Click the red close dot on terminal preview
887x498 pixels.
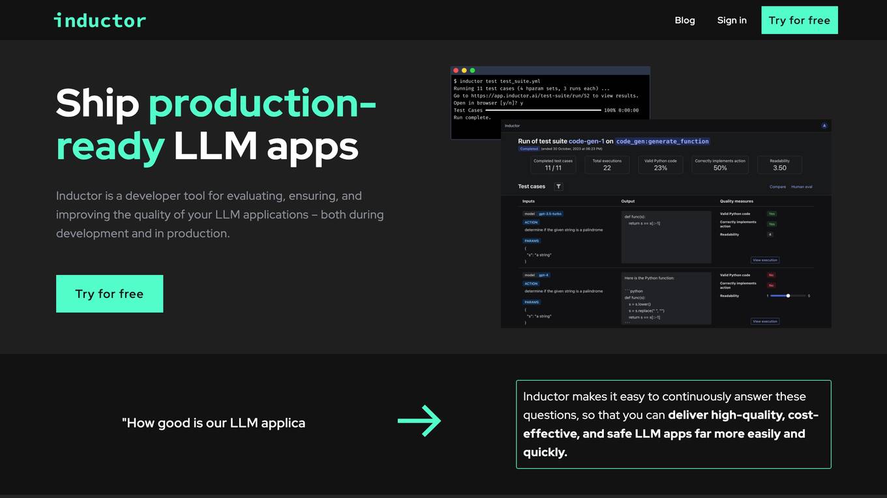(456, 70)
